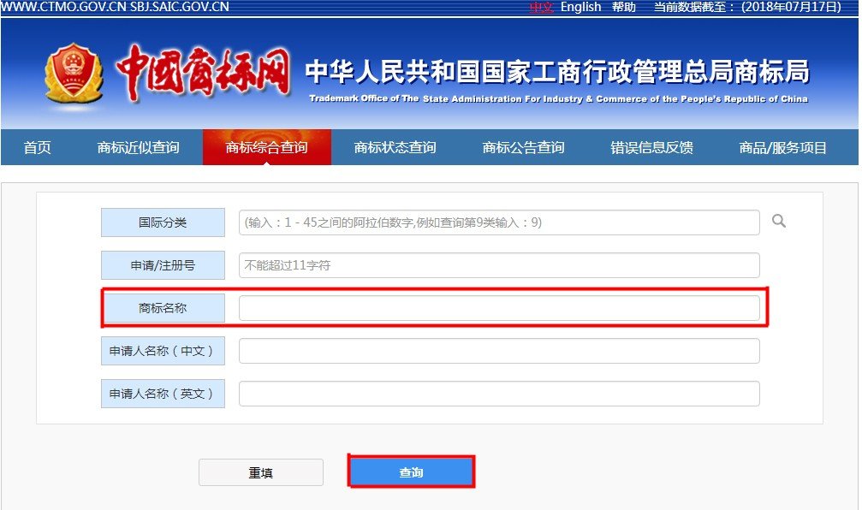862x510 pixels.
Task: Click the 查询 search button
Action: click(411, 471)
